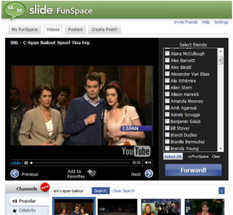233x215 pixels.
Task: Click the 00:02 time display
Action: (x=136, y=163)
